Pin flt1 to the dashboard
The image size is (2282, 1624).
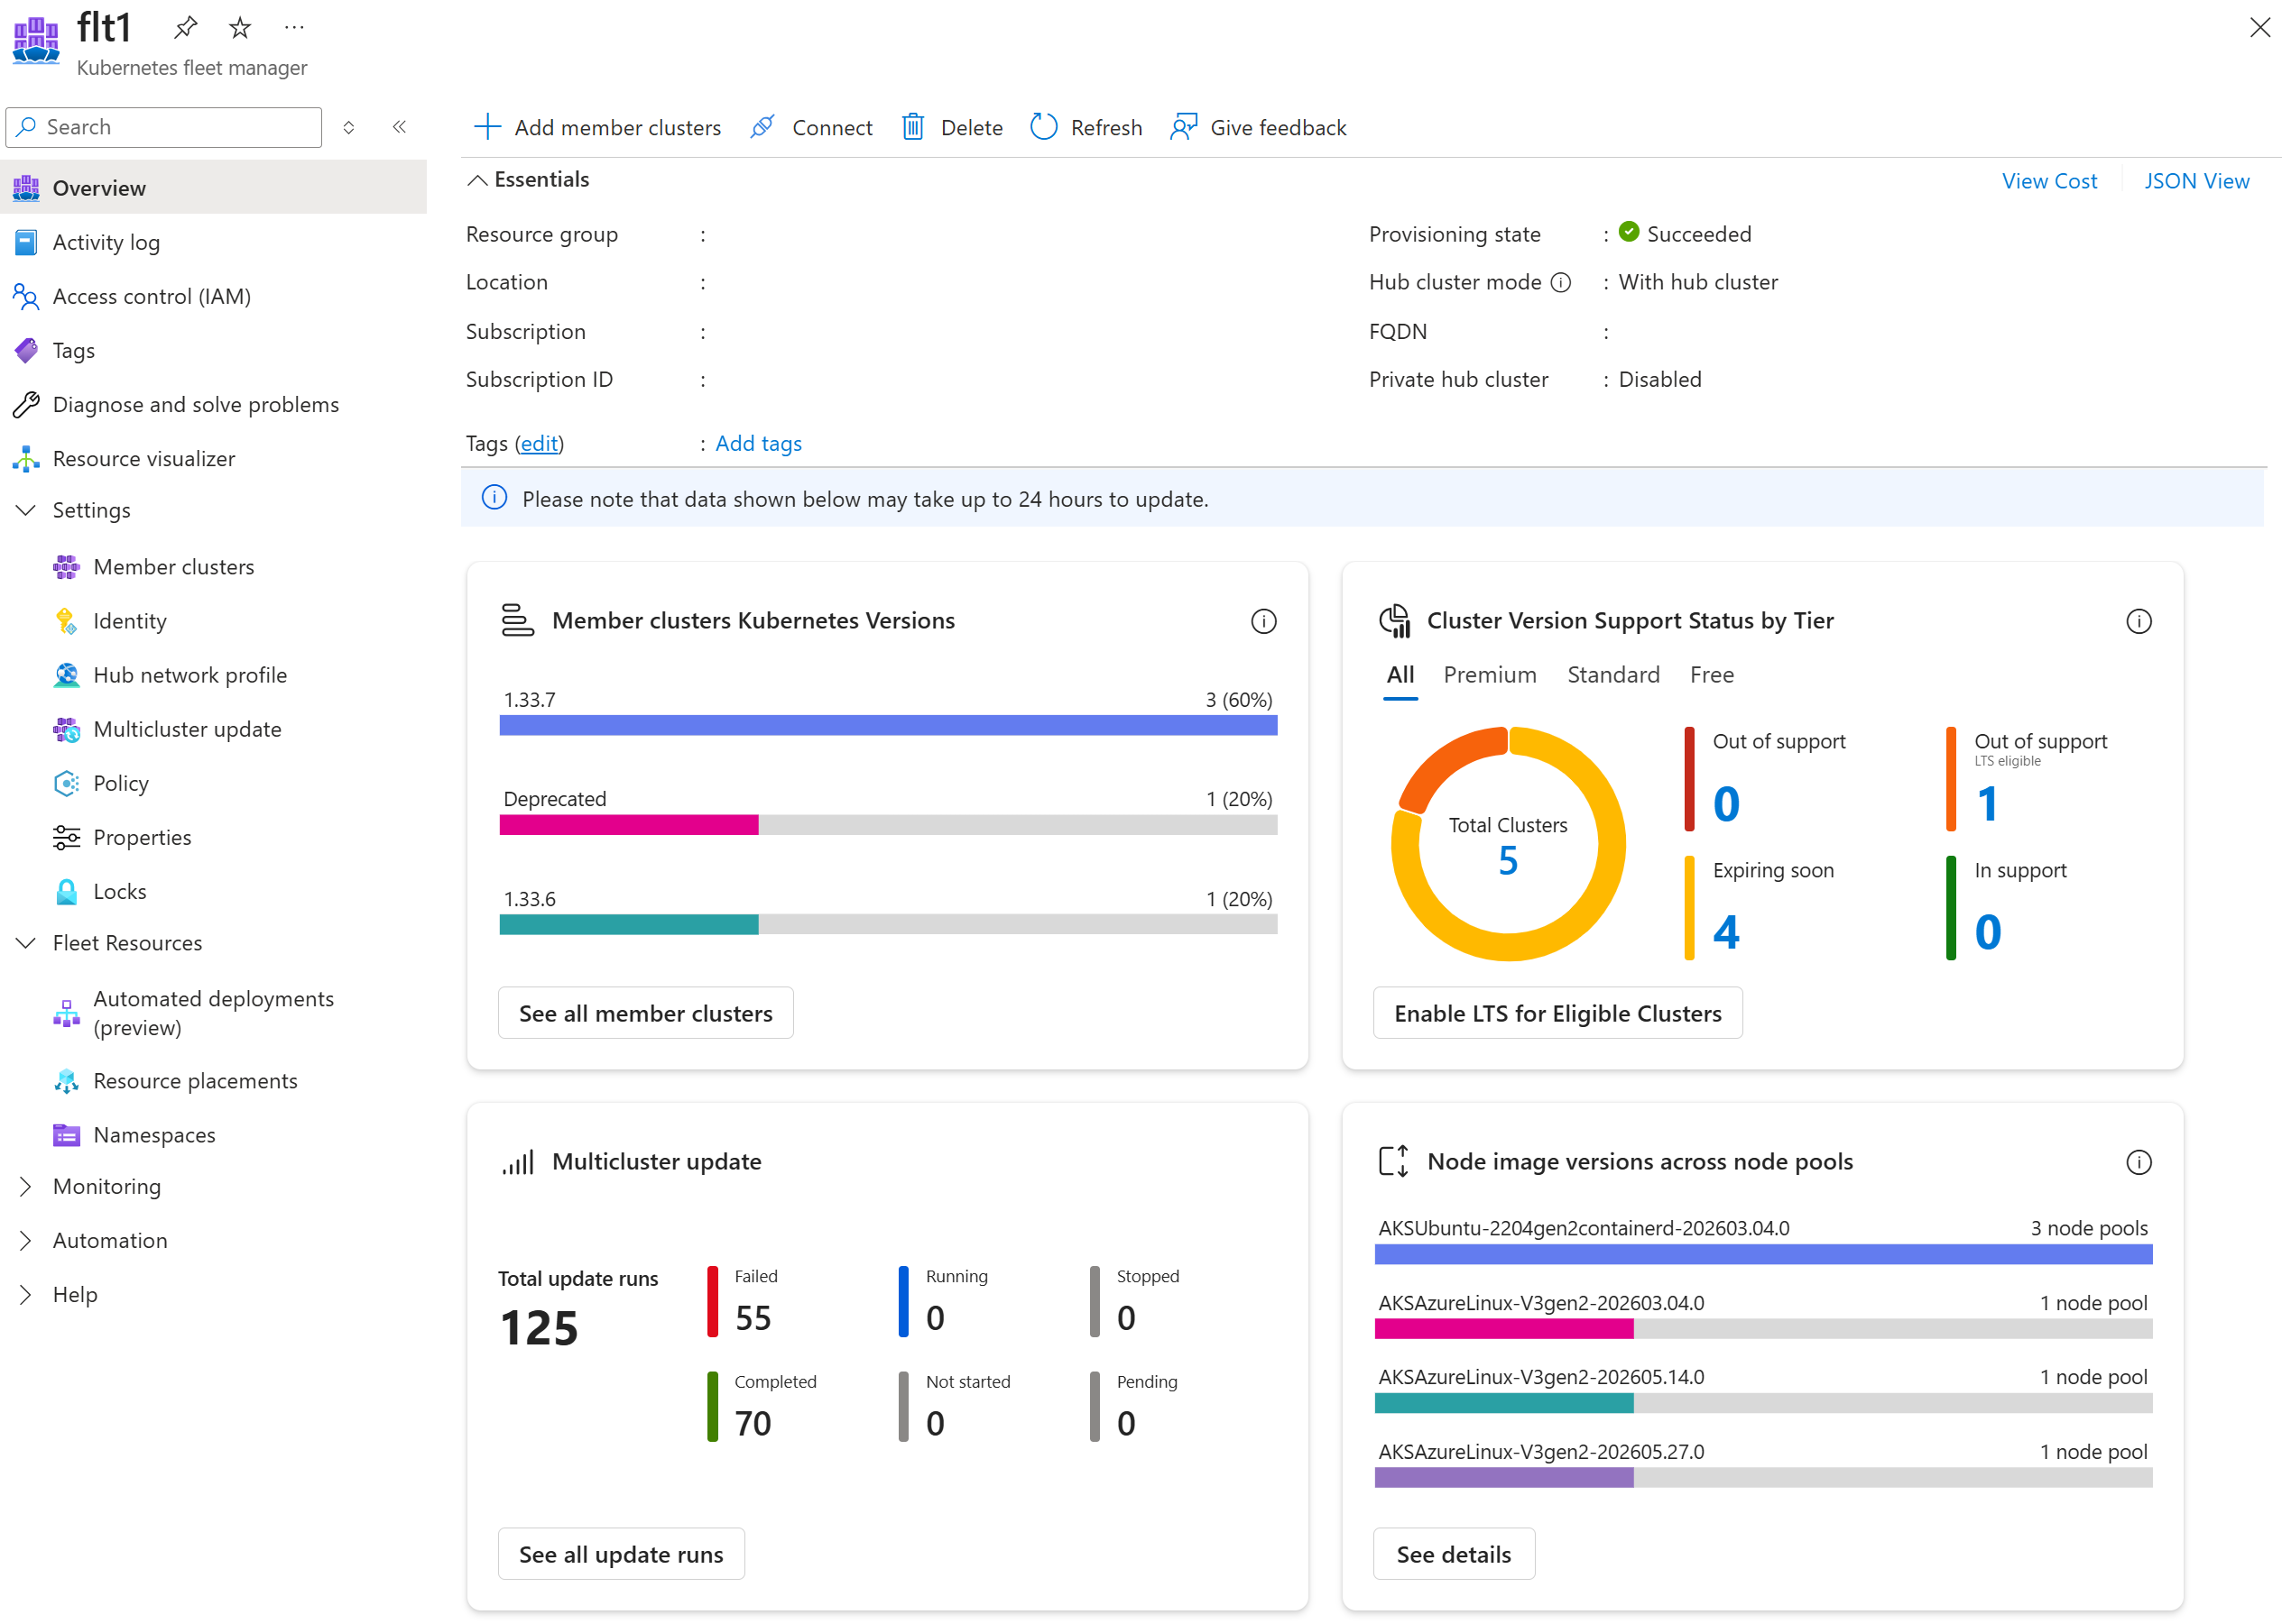185,28
